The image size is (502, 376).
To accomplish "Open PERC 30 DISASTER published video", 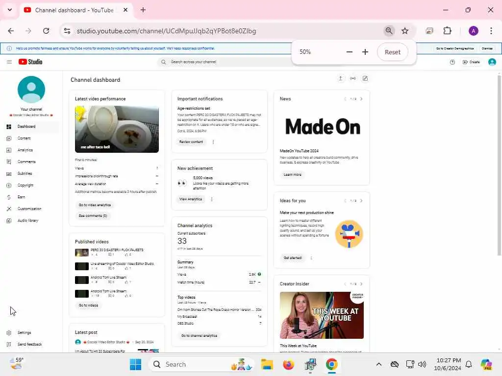I will coord(117,252).
